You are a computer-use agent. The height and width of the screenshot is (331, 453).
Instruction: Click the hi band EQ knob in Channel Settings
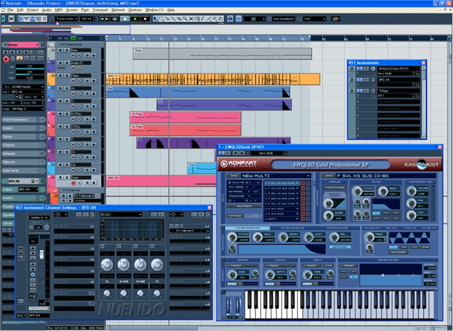[157, 264]
